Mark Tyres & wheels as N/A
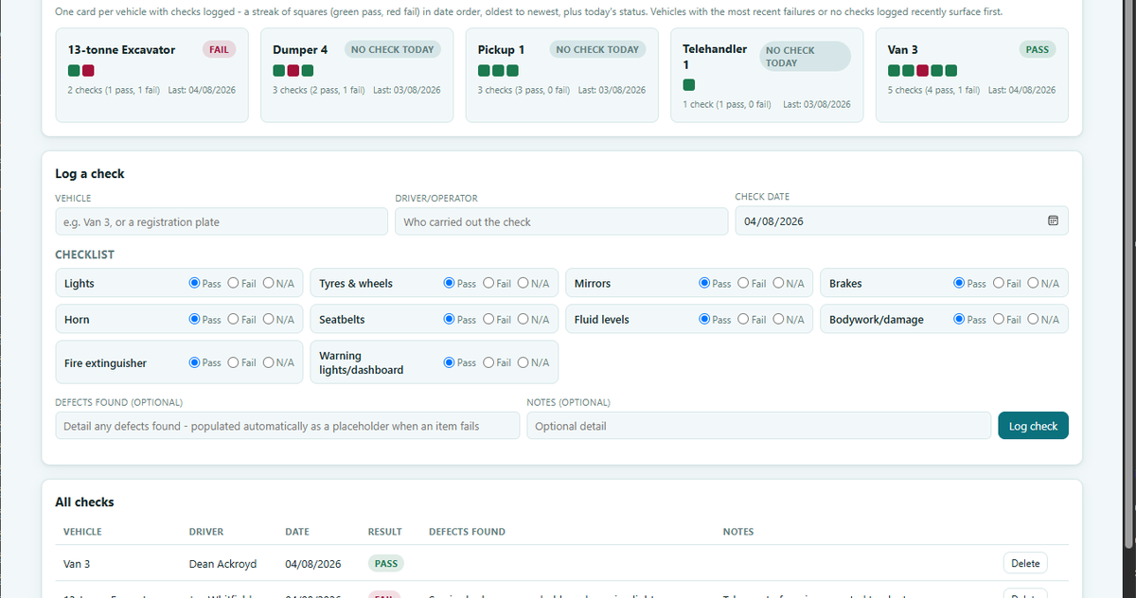 [x=524, y=283]
